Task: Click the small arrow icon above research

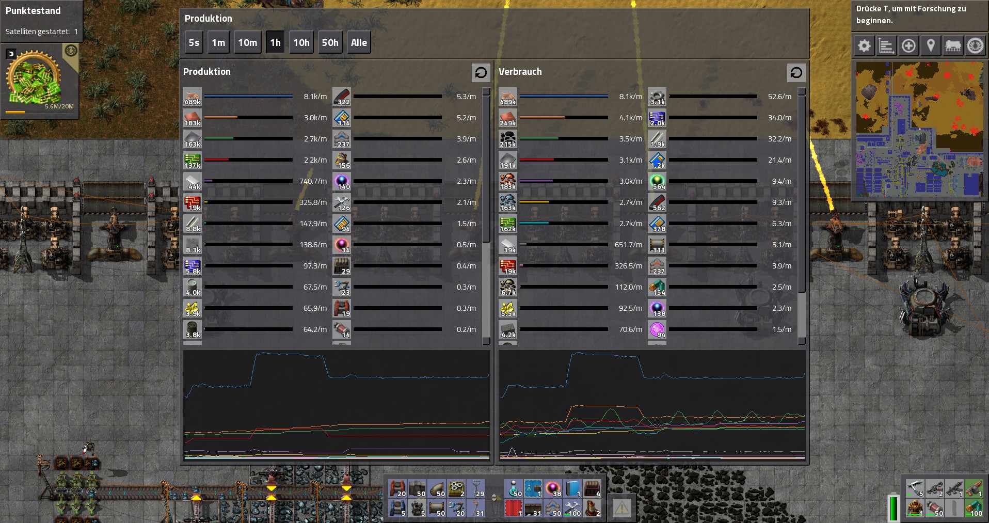Action: (10, 53)
